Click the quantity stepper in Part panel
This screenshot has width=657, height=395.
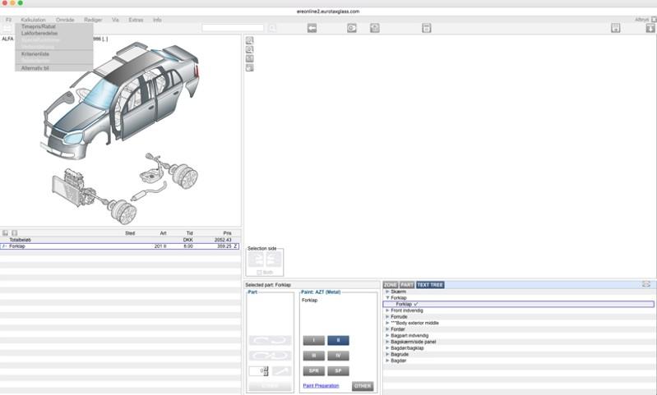tap(266, 371)
